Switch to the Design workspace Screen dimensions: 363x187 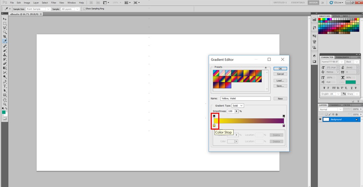point(313,3)
